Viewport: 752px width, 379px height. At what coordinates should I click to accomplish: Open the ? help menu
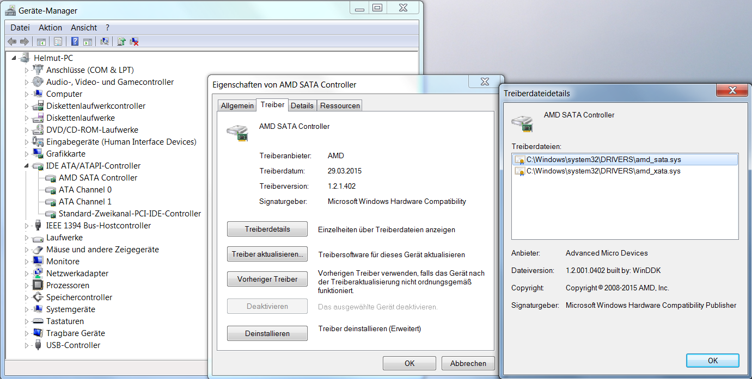107,27
